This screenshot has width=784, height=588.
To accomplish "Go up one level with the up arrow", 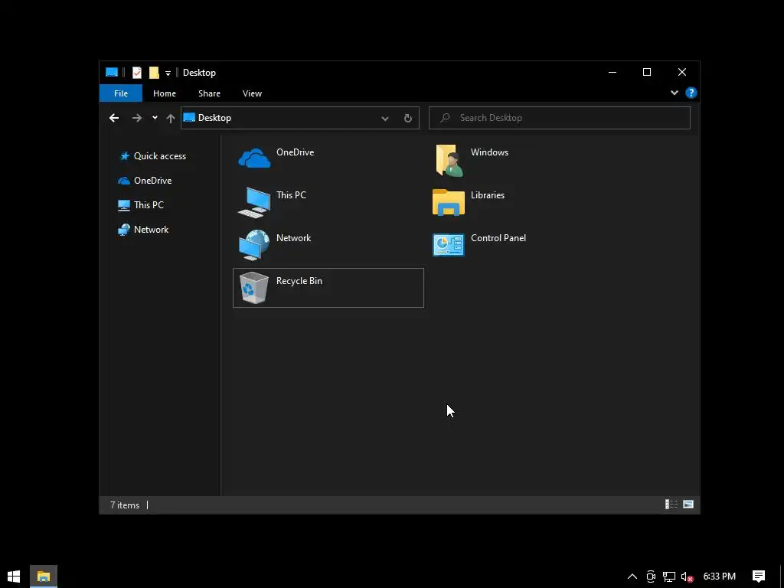I will tap(171, 118).
